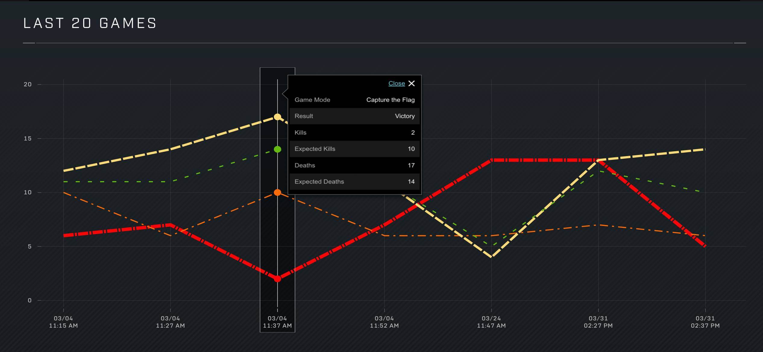
Task: Click the tooltip pointer arrow on the highlight column
Action: [285, 94]
